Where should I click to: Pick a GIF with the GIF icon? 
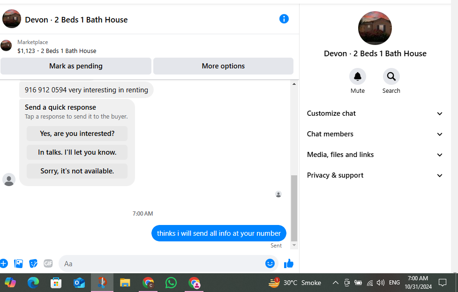coord(48,264)
